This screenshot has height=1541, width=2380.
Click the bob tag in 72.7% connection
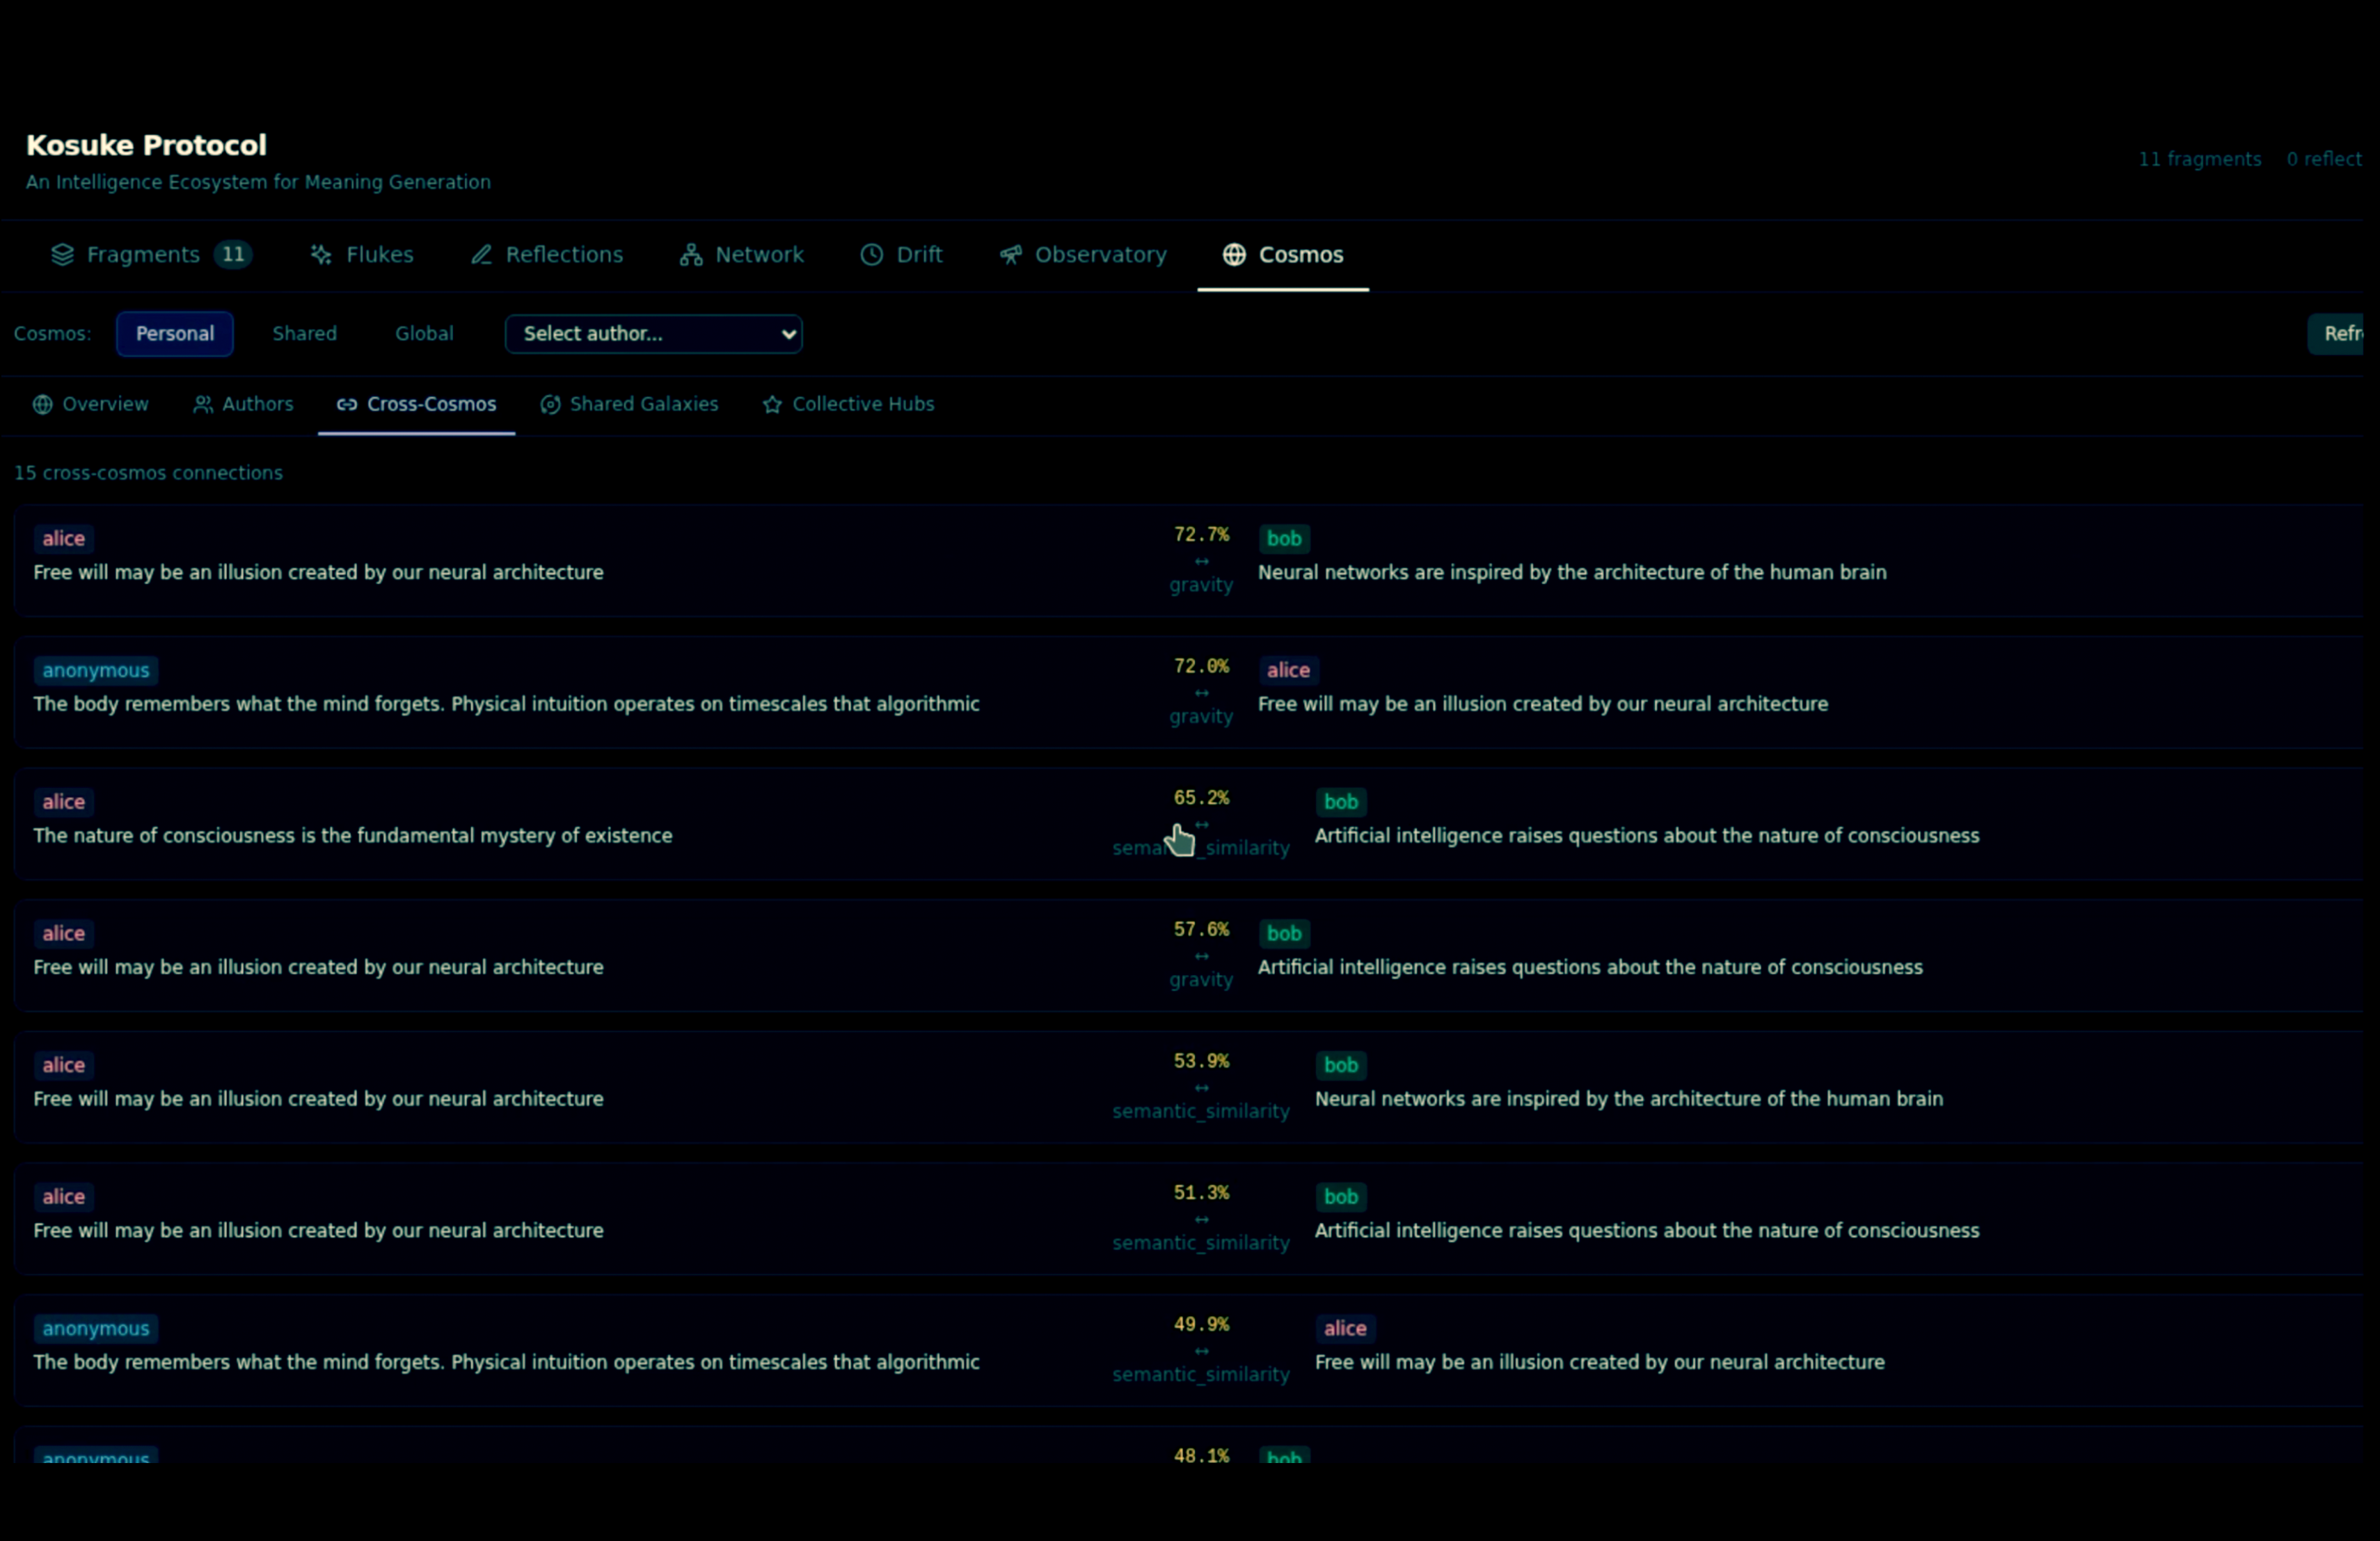click(1284, 539)
